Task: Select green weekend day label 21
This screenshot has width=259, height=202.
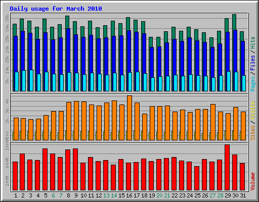Action: pyautogui.click(x=167, y=195)
